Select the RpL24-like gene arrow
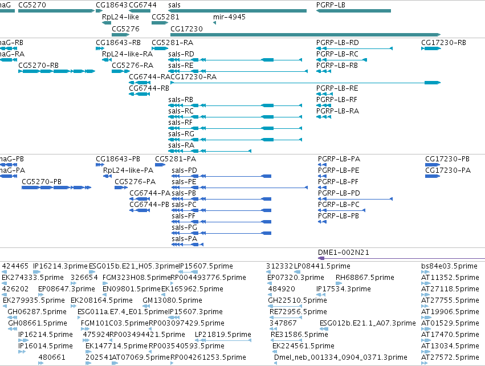The width and height of the screenshot is (485, 366). click(107, 23)
